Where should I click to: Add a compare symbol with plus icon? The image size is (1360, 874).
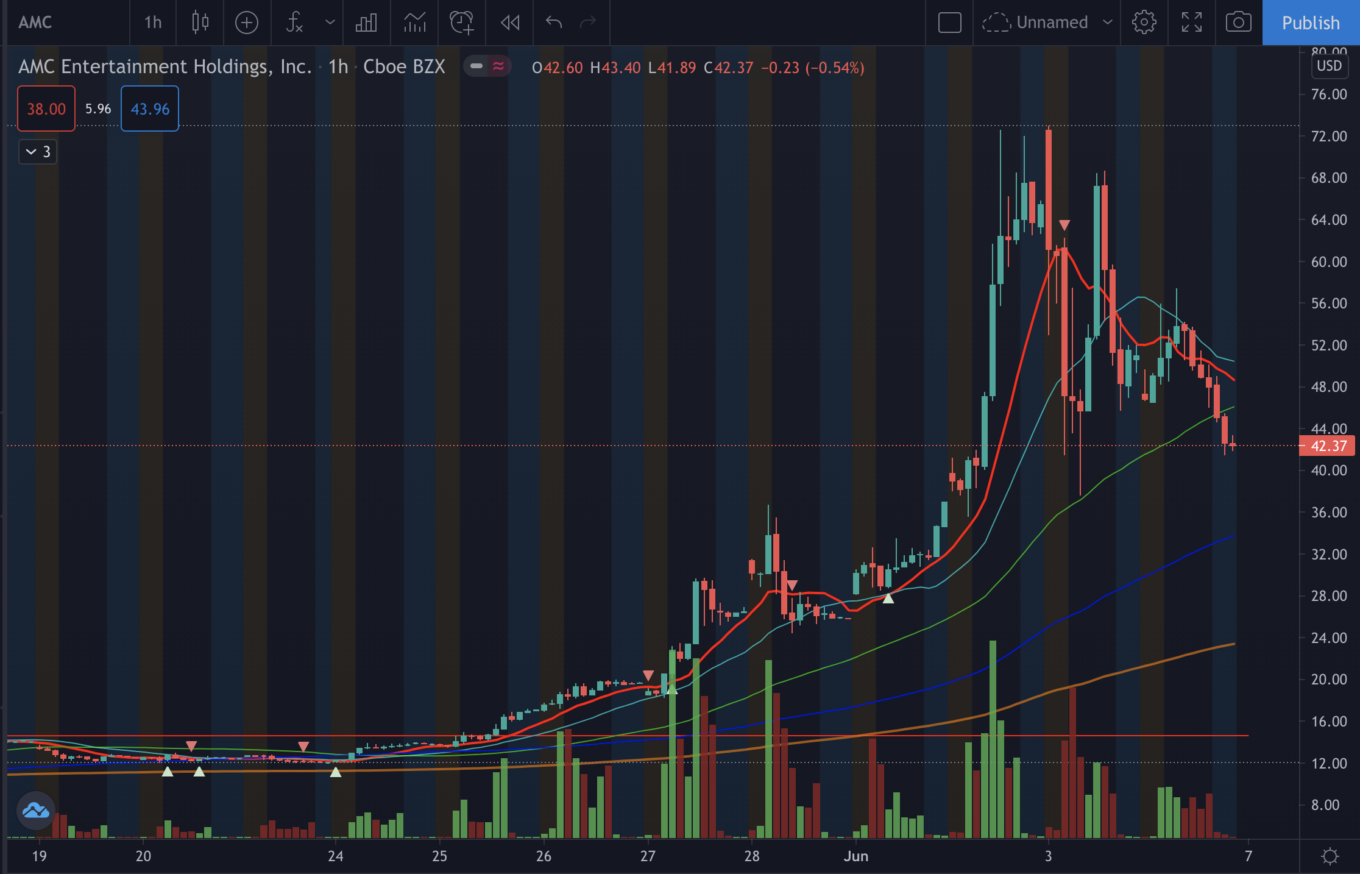click(247, 23)
